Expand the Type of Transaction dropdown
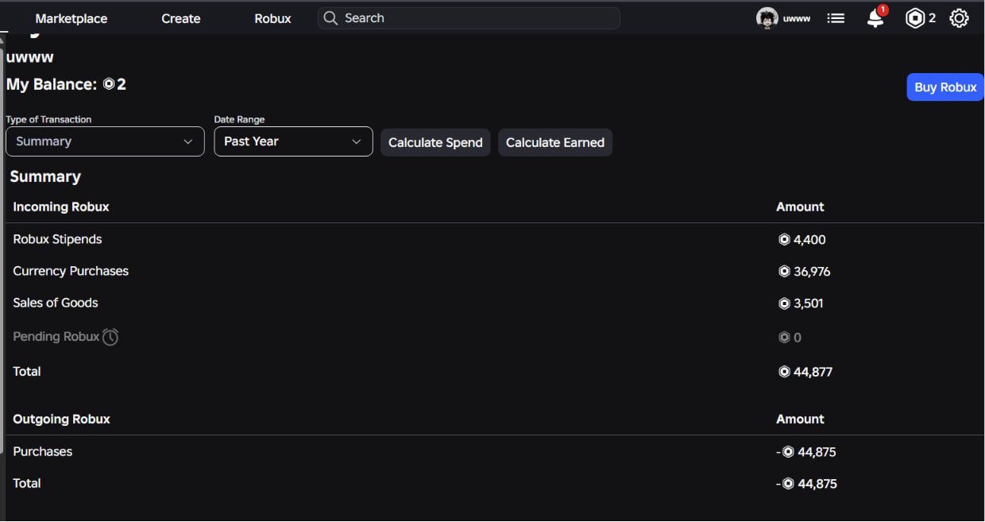 (105, 141)
